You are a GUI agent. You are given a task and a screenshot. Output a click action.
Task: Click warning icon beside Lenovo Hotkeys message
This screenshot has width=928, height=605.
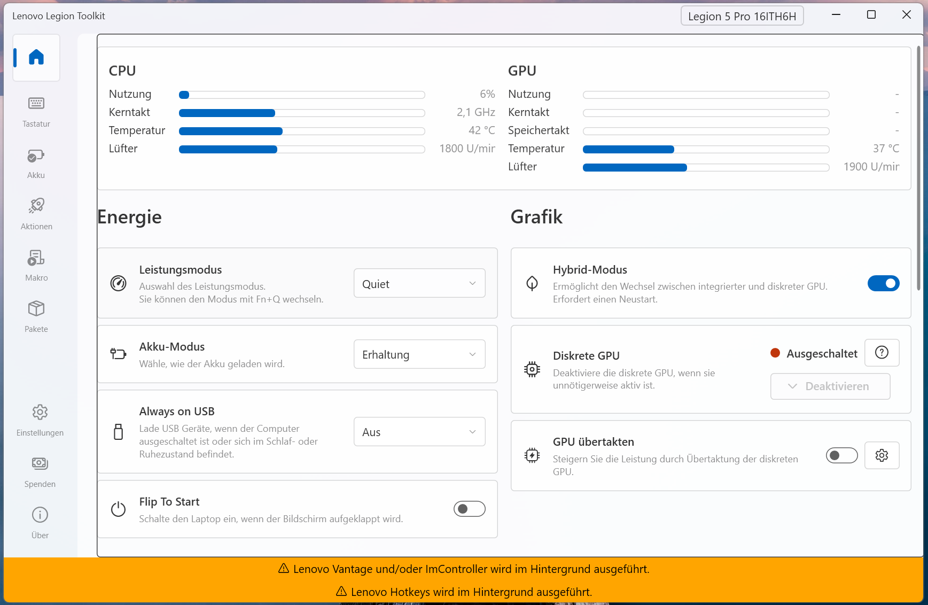pyautogui.click(x=341, y=592)
